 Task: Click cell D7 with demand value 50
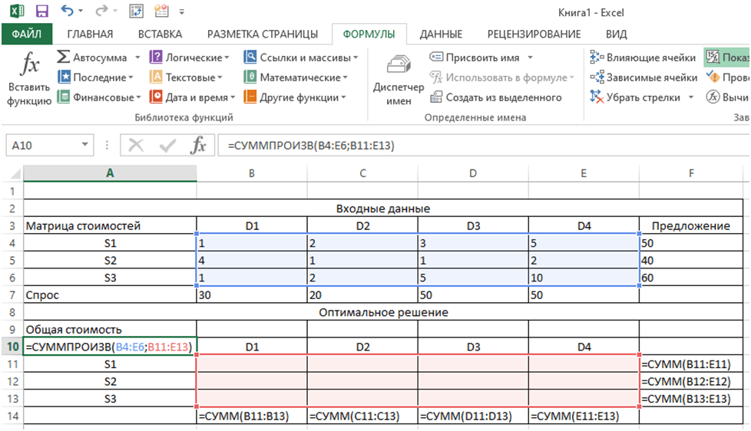tap(473, 295)
